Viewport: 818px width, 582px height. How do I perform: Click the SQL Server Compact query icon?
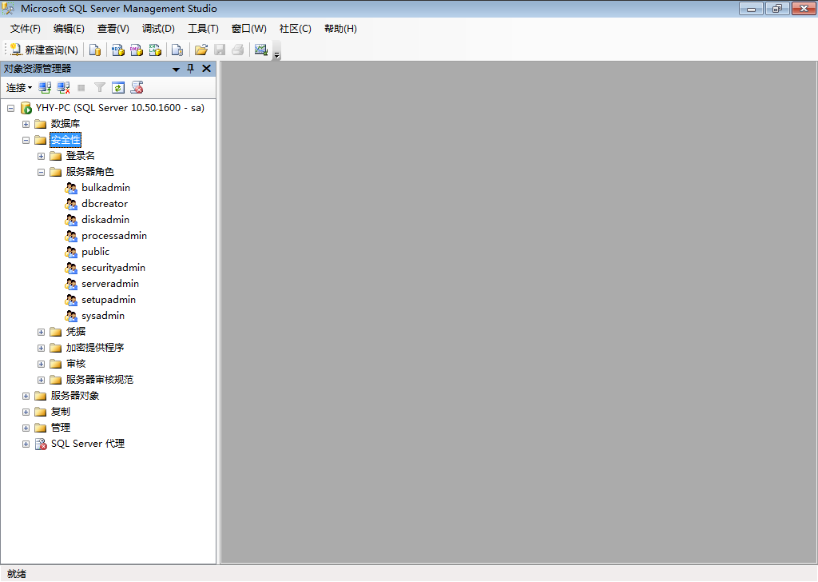coord(177,50)
